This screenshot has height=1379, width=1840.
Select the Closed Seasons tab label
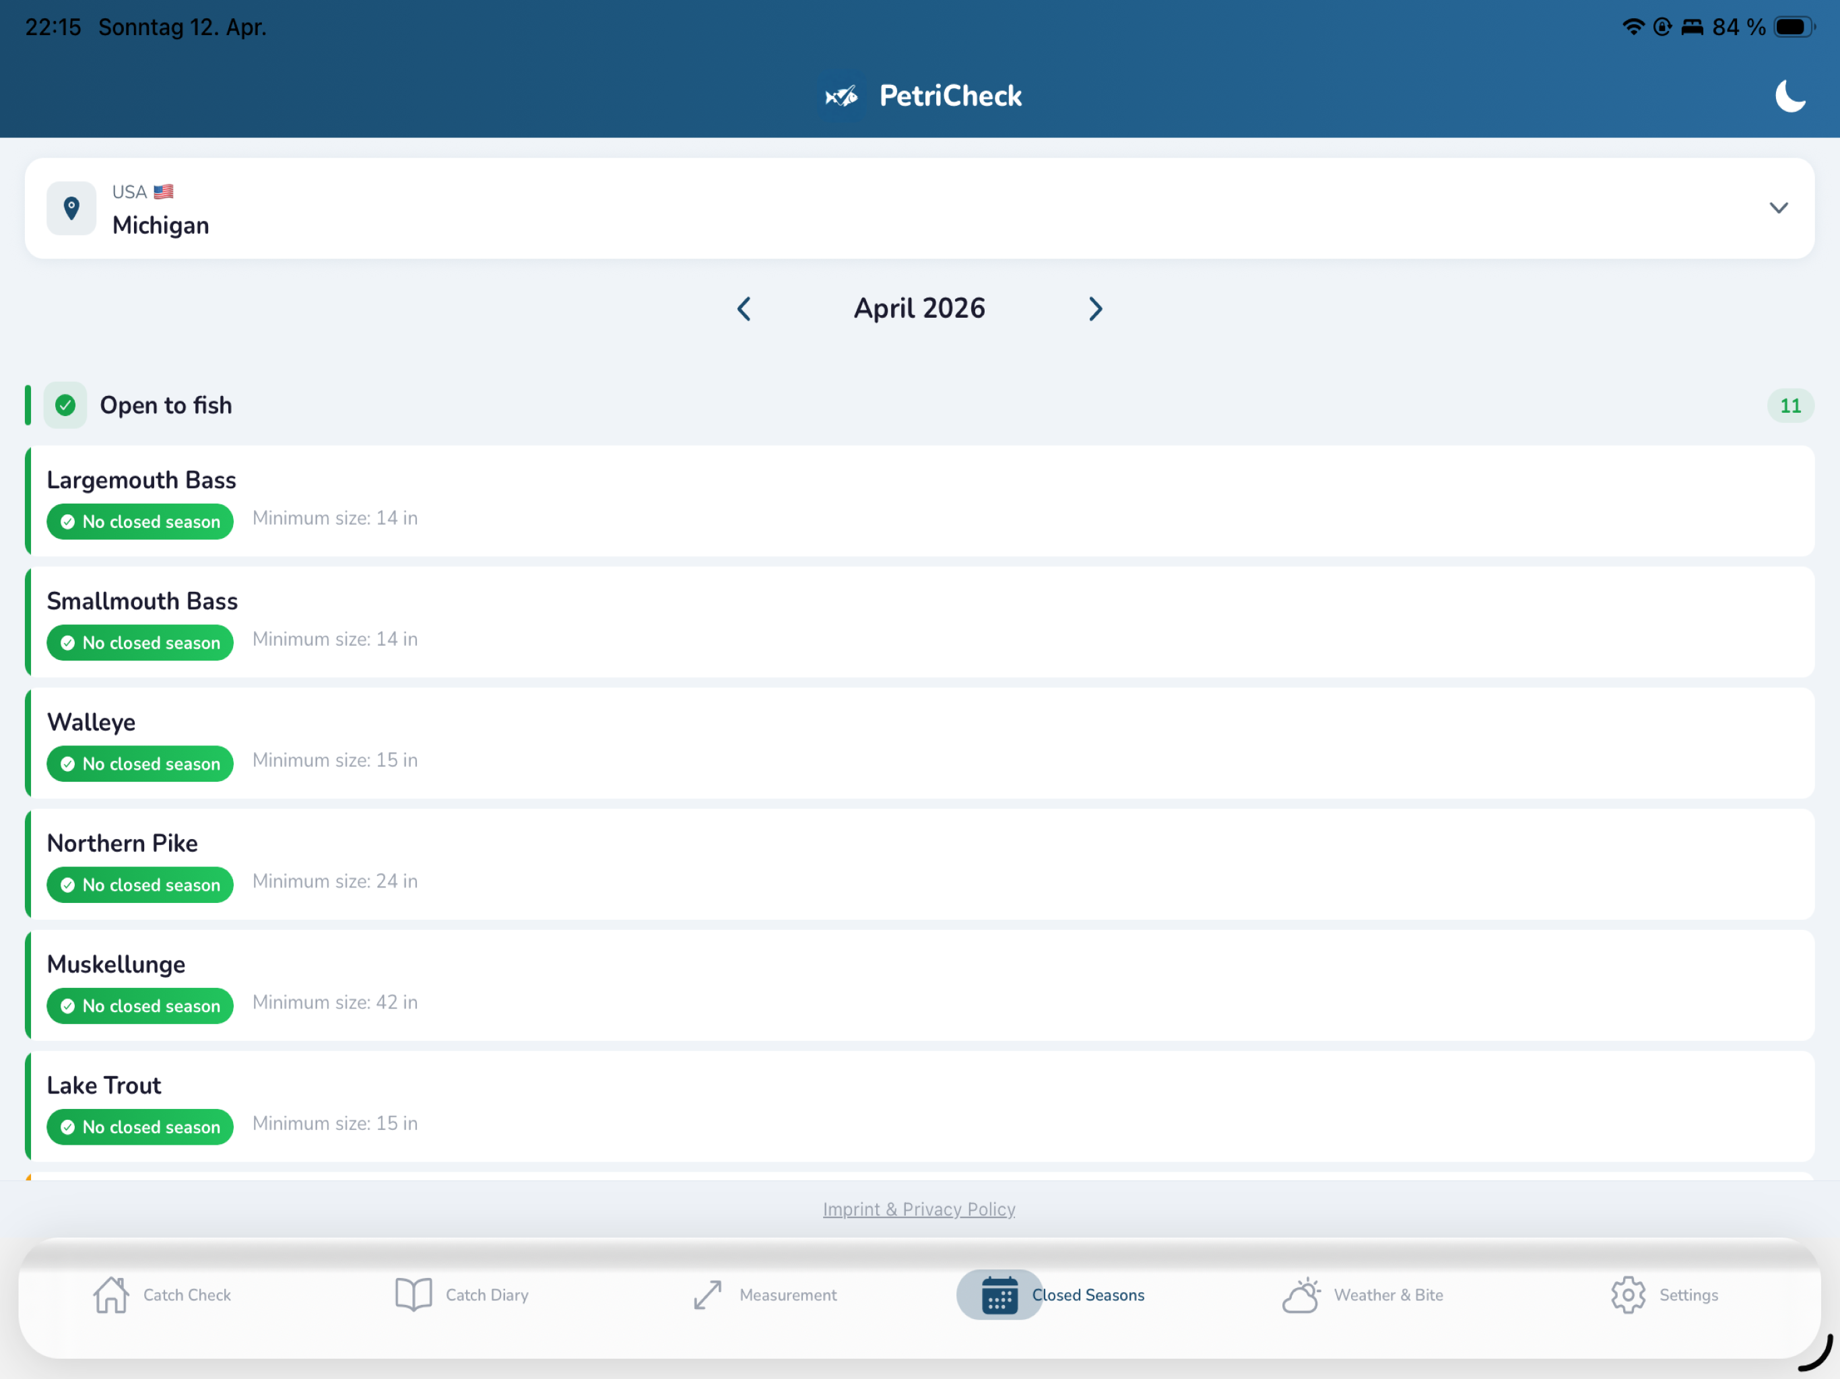point(1088,1295)
